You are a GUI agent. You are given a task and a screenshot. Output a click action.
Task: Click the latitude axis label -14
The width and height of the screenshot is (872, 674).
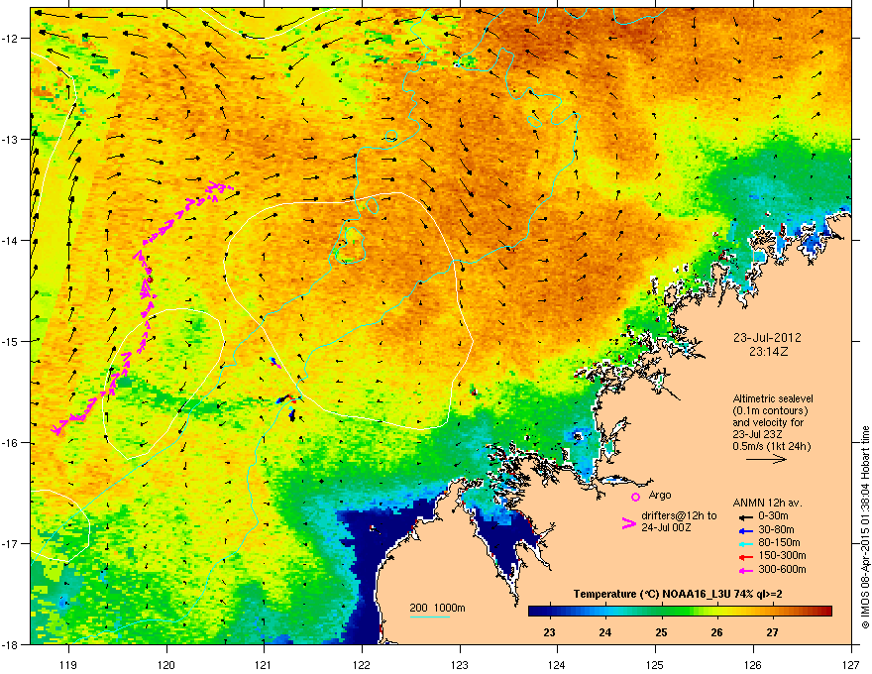[x=11, y=241]
